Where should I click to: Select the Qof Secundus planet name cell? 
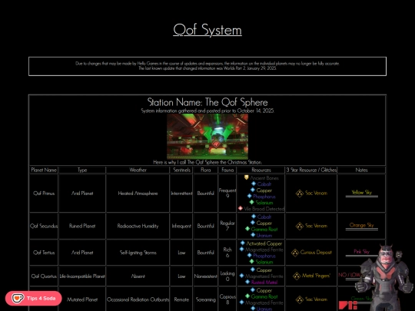[44, 226]
